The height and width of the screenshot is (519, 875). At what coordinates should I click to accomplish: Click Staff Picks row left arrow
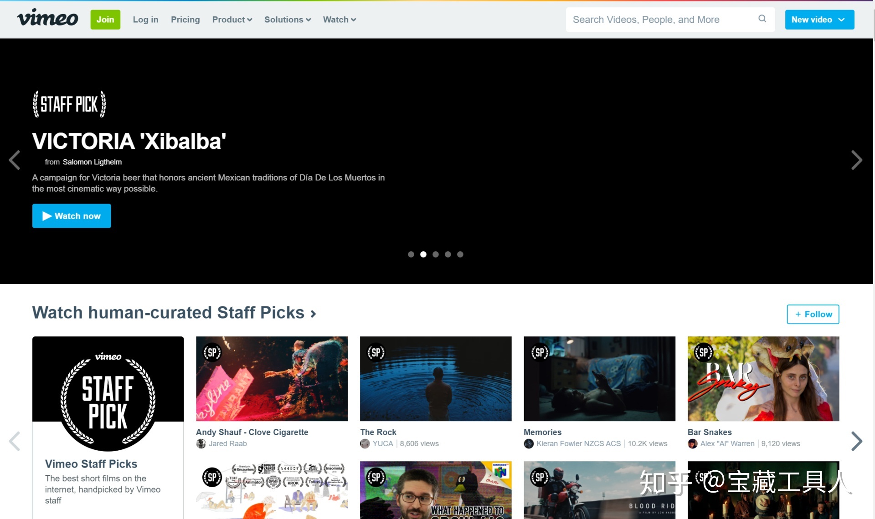pos(15,441)
